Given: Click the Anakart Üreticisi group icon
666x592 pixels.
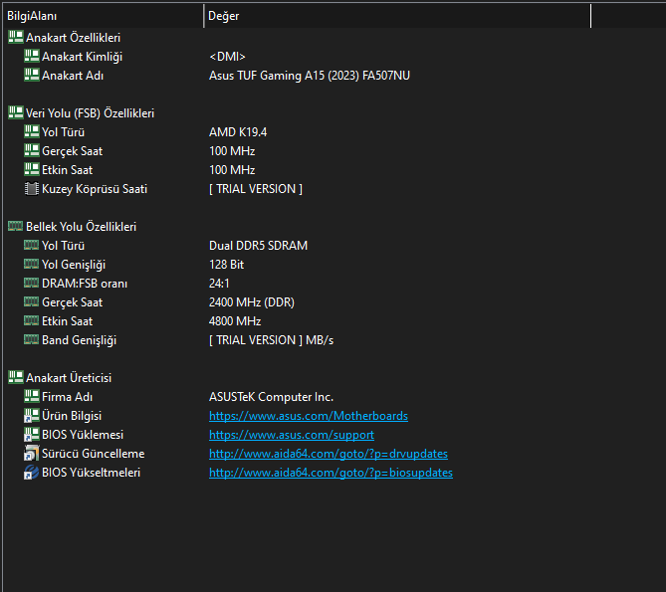Looking at the screenshot, I should click(15, 378).
